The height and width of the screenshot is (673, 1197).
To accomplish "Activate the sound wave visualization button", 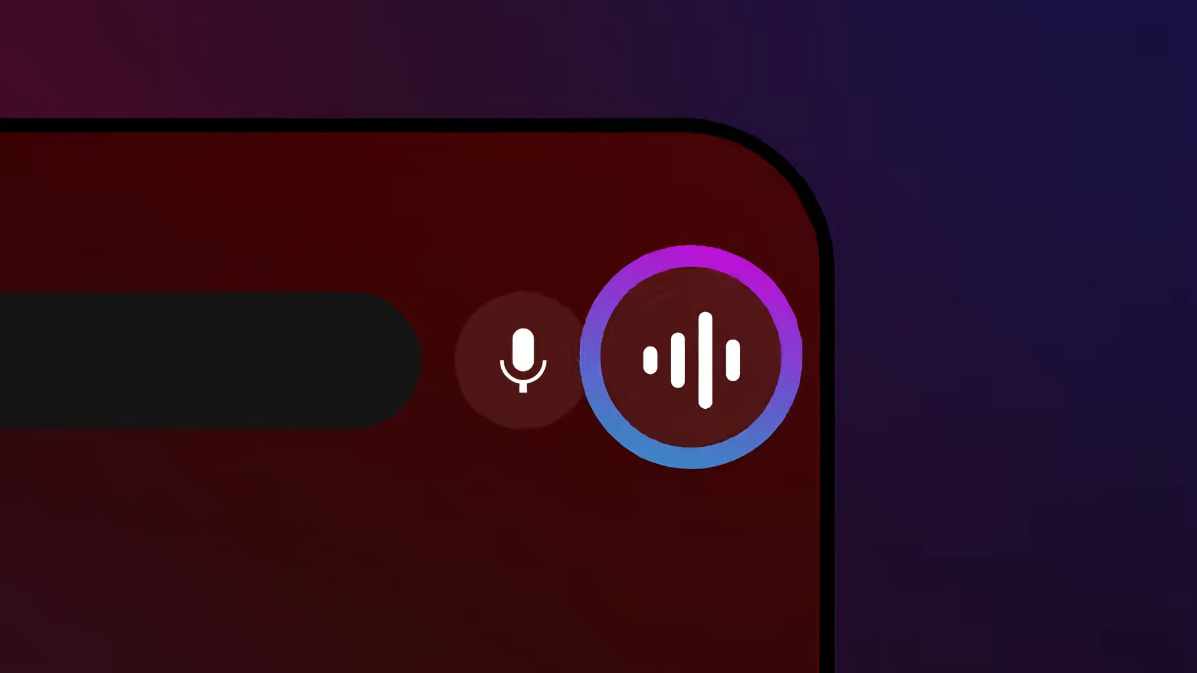I will pos(692,358).
